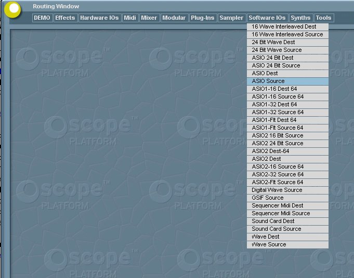Choose Sequencer Midi Source

pos(287,213)
